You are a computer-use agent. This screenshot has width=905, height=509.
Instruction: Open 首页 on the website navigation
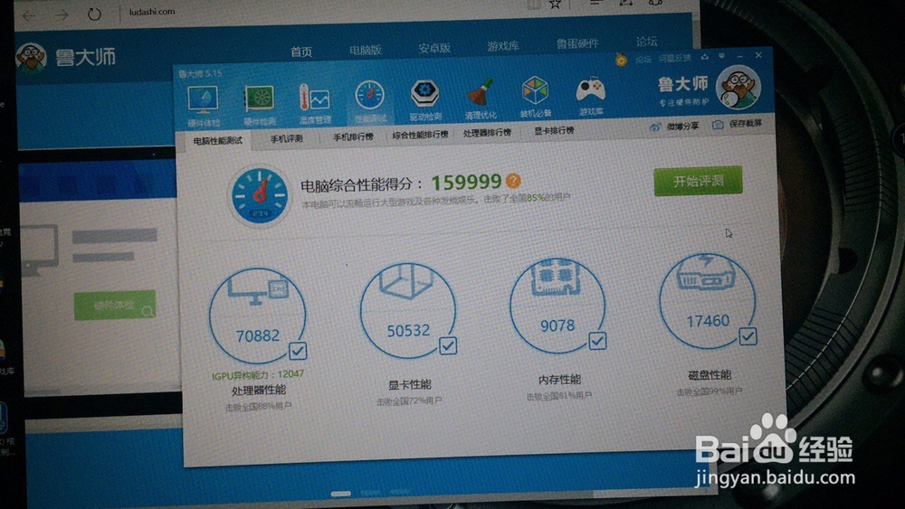301,52
